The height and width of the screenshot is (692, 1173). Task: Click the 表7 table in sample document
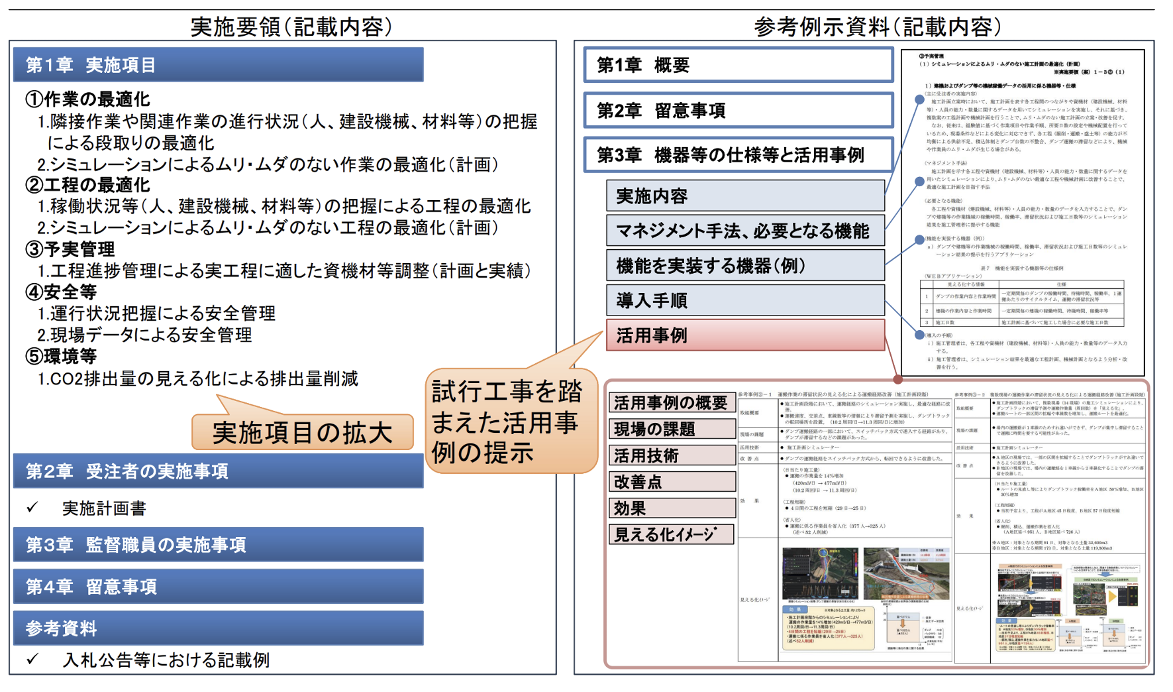pyautogui.click(x=1022, y=304)
